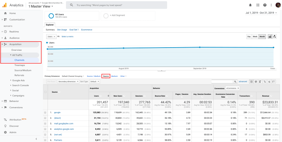The image size is (282, 142).
Task: Select the Explorer tab
Action: pyautogui.click(x=50, y=25)
